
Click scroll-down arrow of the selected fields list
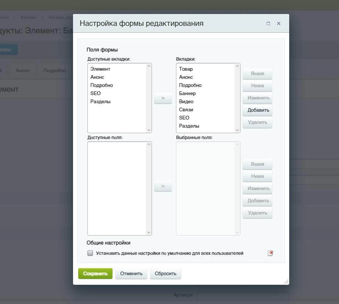tap(238, 233)
